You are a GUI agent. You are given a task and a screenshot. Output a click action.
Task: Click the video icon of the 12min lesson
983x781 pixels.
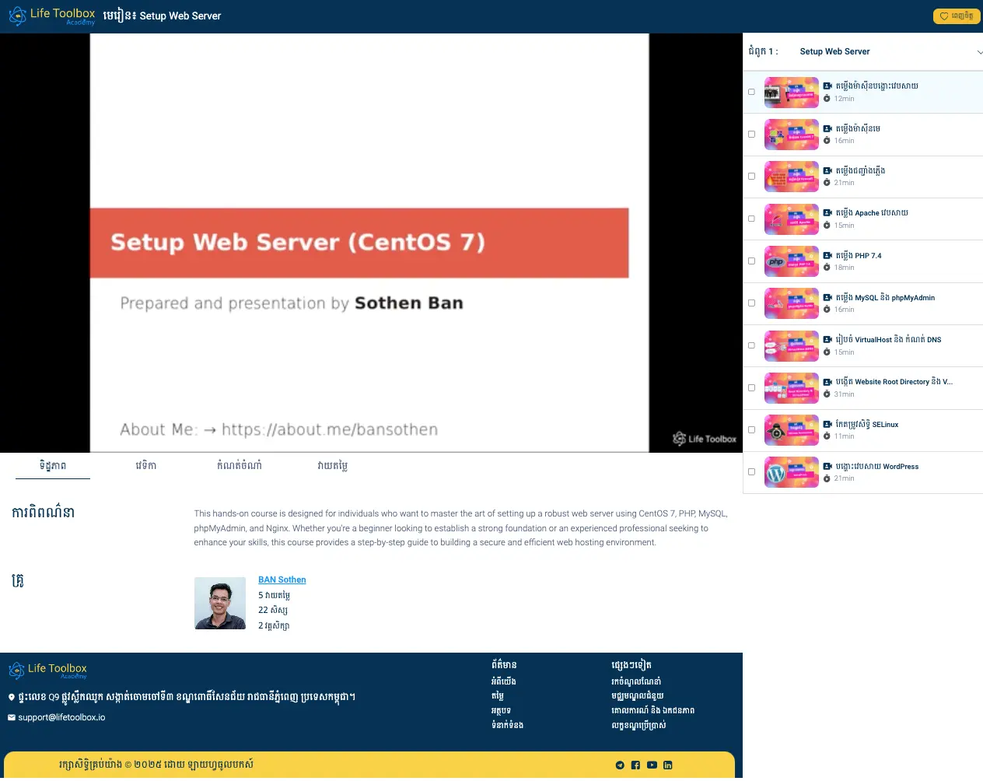point(827,86)
